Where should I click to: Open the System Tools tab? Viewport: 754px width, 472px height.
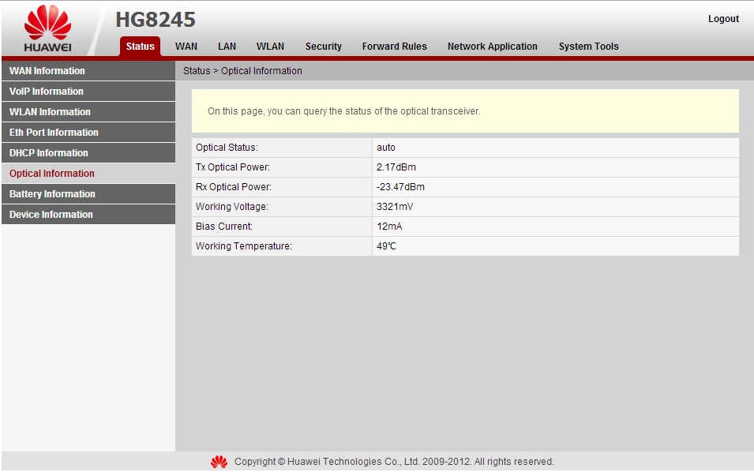588,47
